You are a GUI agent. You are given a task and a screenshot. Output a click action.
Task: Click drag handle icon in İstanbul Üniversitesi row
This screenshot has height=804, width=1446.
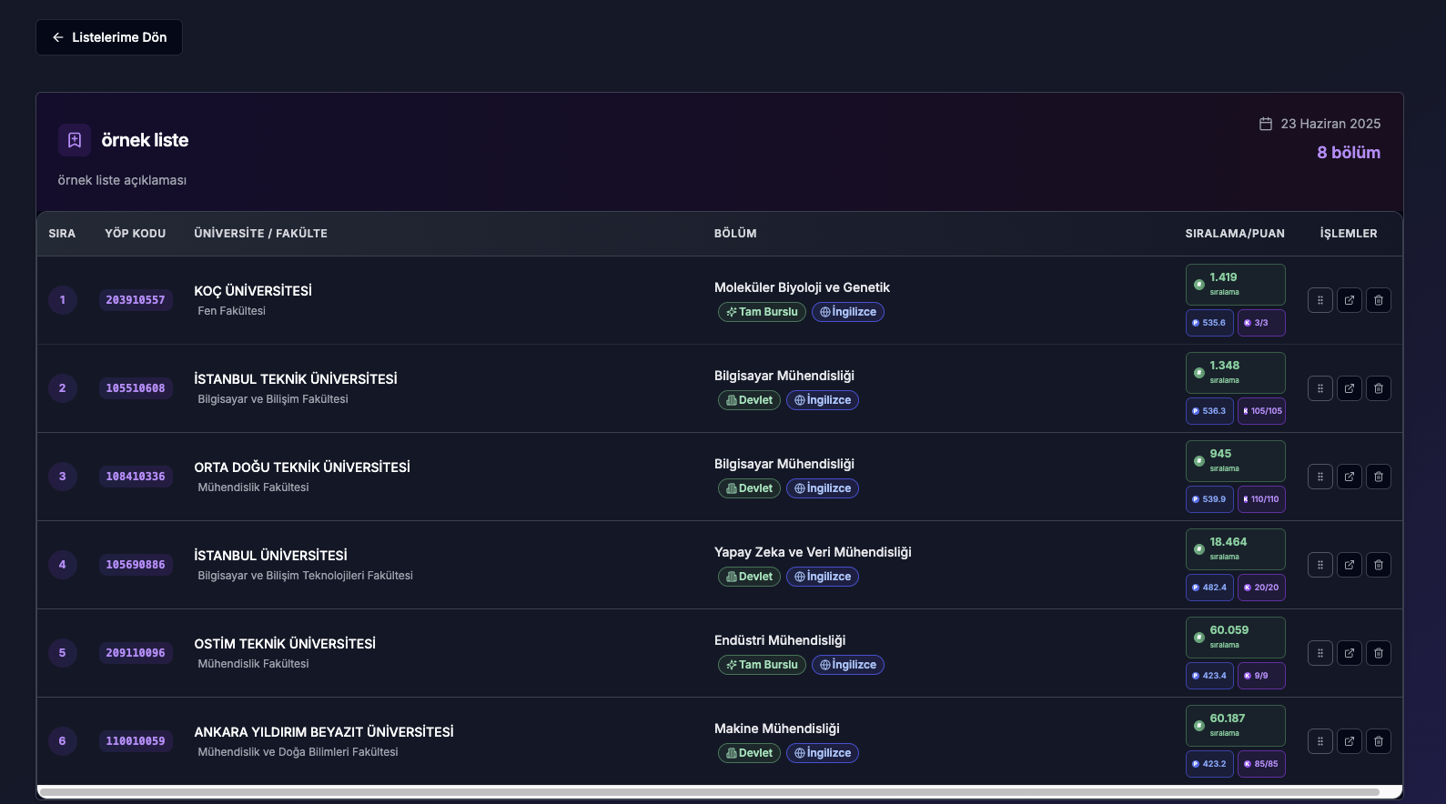pos(1320,565)
